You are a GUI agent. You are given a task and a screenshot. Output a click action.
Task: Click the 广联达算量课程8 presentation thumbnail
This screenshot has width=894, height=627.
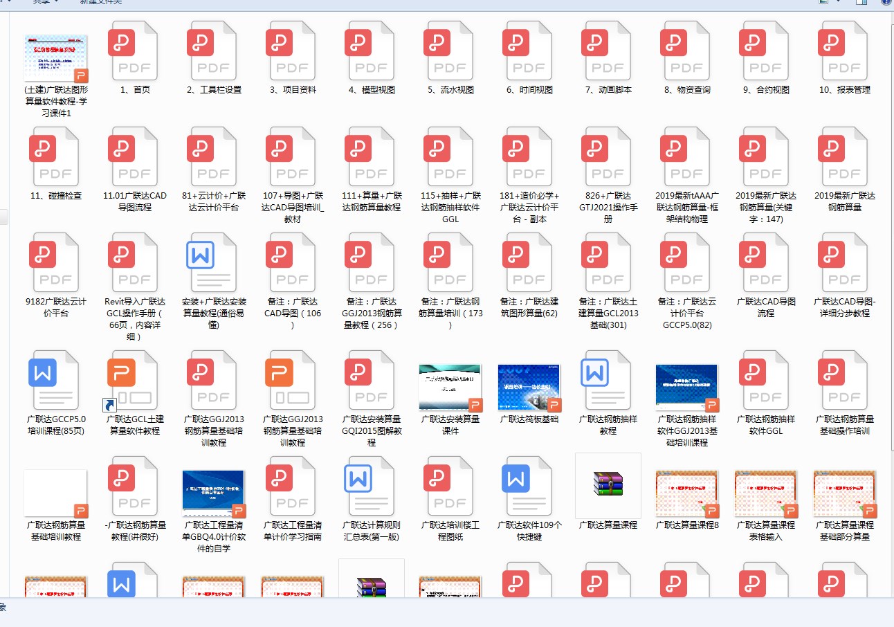pos(687,493)
